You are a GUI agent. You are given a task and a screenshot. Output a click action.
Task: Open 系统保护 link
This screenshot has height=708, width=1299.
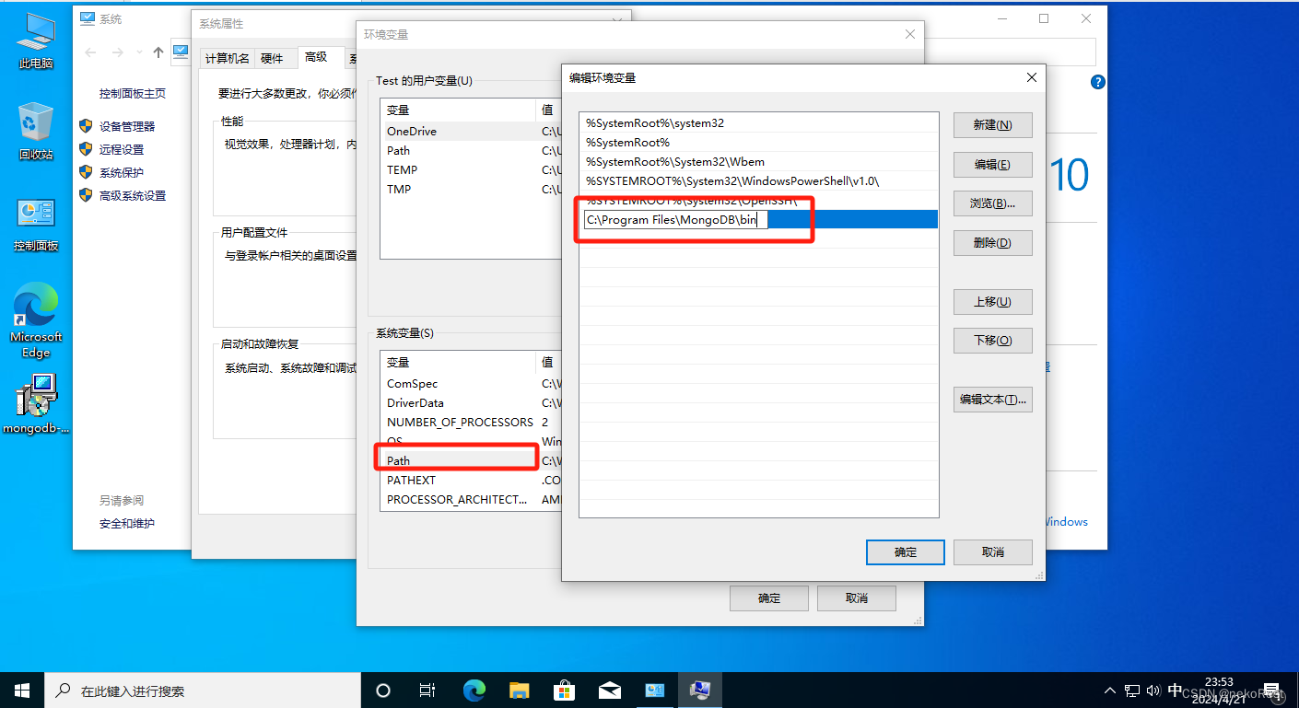(x=122, y=172)
